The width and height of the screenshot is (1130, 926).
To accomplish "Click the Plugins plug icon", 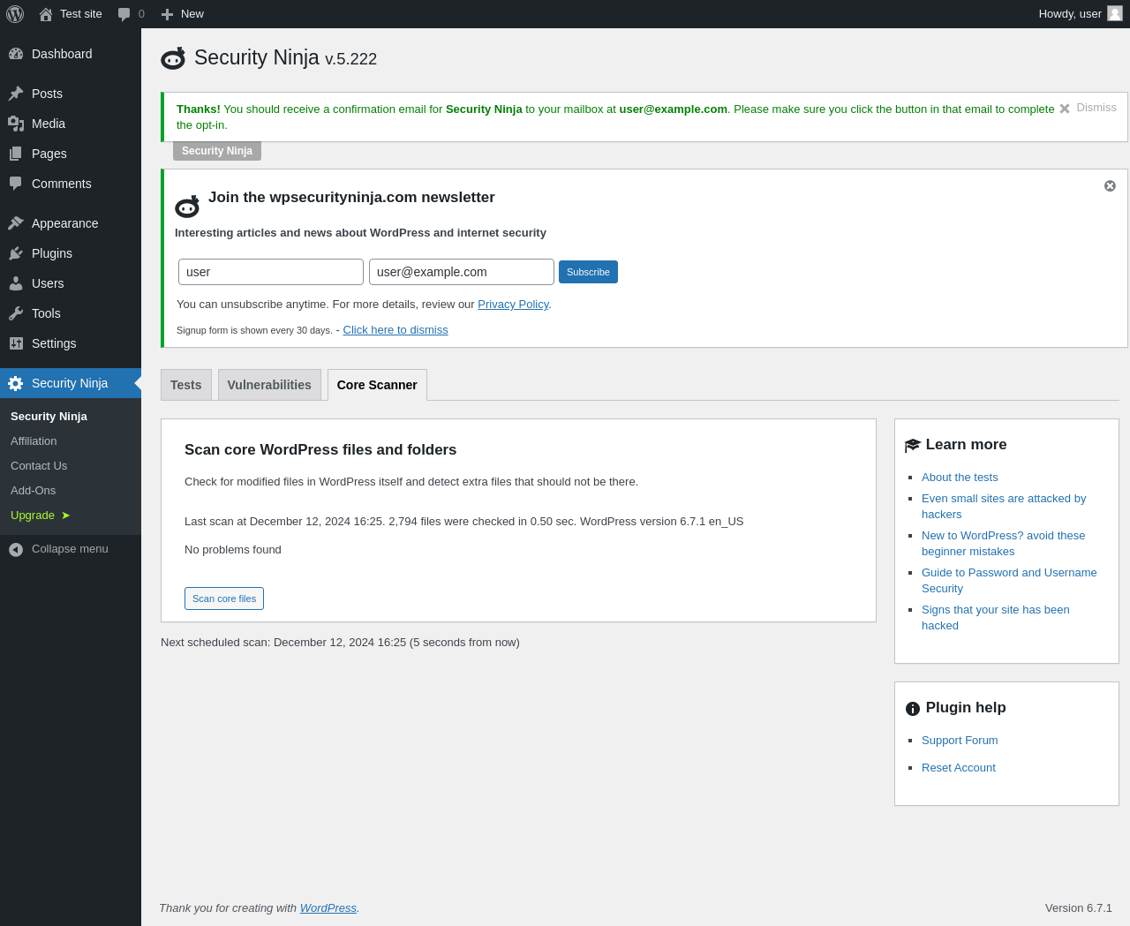I will pyautogui.click(x=16, y=253).
